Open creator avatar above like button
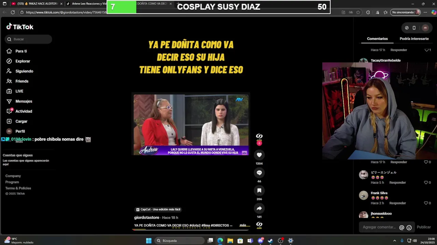 click(259, 136)
